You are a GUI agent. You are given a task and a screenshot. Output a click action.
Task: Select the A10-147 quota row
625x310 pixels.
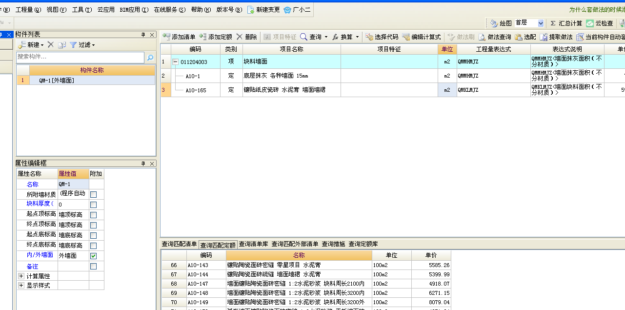tap(306, 284)
